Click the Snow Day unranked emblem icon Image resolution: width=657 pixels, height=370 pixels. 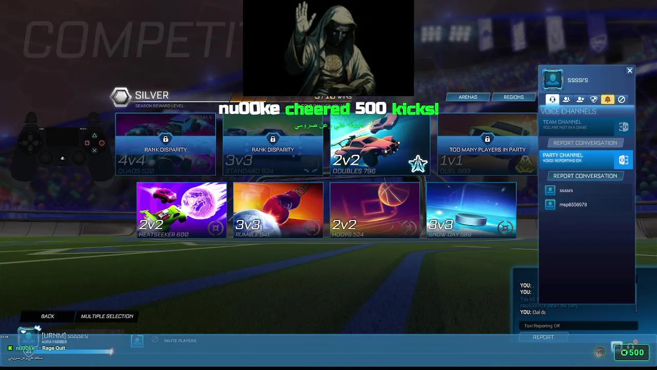(x=505, y=227)
